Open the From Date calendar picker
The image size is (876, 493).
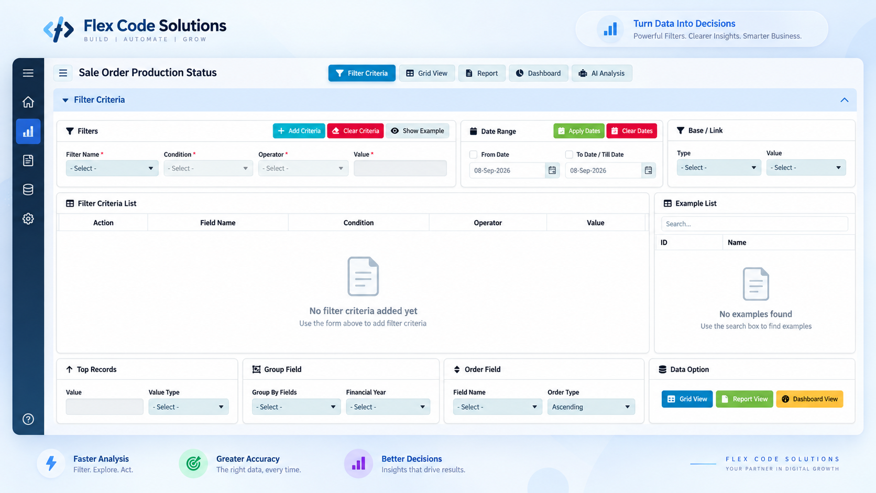(552, 170)
